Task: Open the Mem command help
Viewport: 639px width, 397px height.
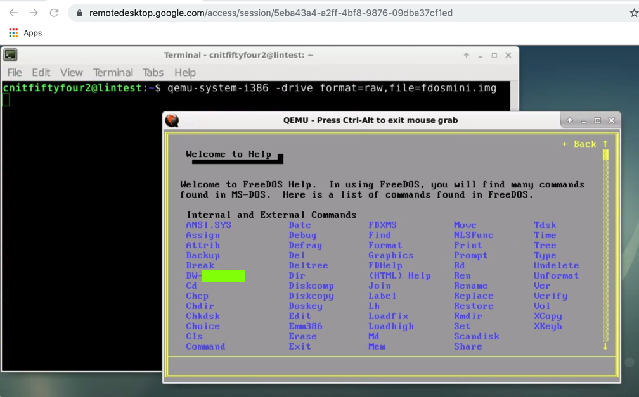Action: (377, 346)
